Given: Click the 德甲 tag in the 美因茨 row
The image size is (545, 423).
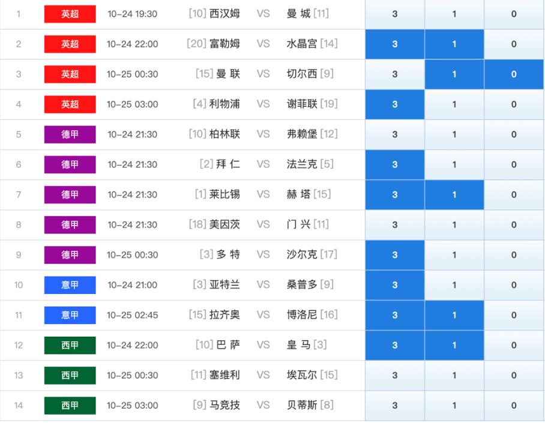Looking at the screenshot, I should pyautogui.click(x=70, y=225).
